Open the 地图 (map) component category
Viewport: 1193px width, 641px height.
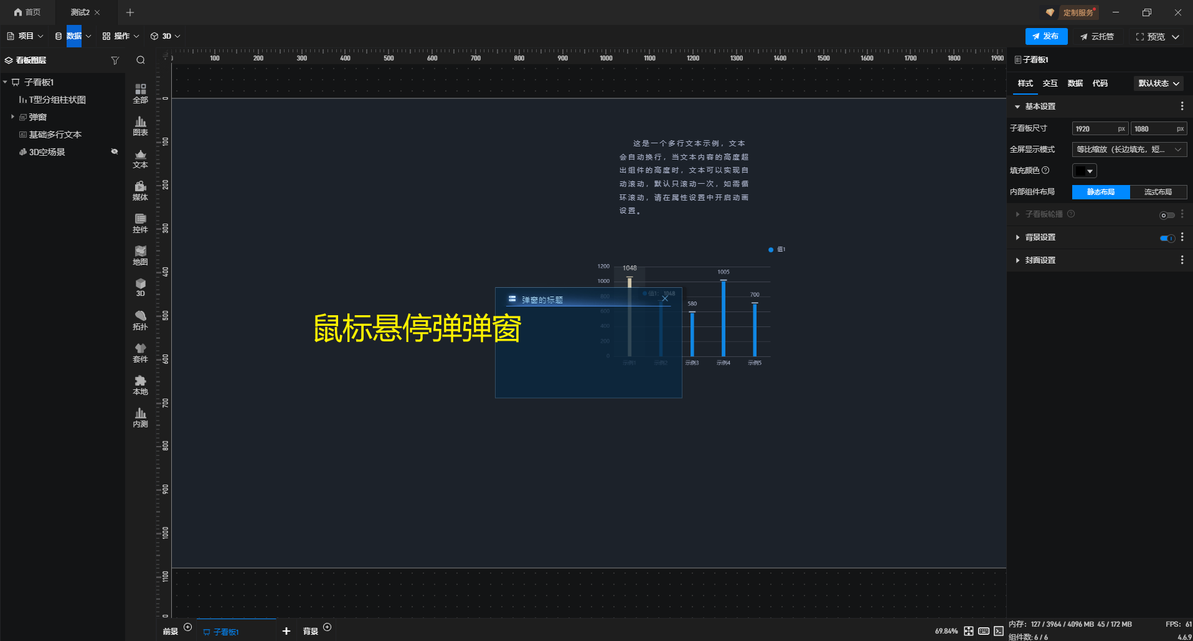139,255
